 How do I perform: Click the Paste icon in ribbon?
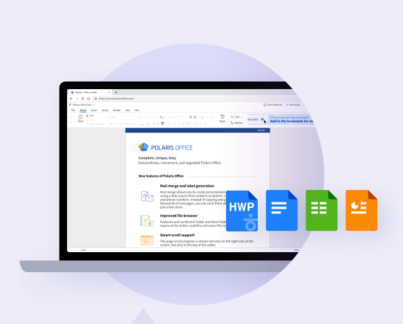[80, 118]
